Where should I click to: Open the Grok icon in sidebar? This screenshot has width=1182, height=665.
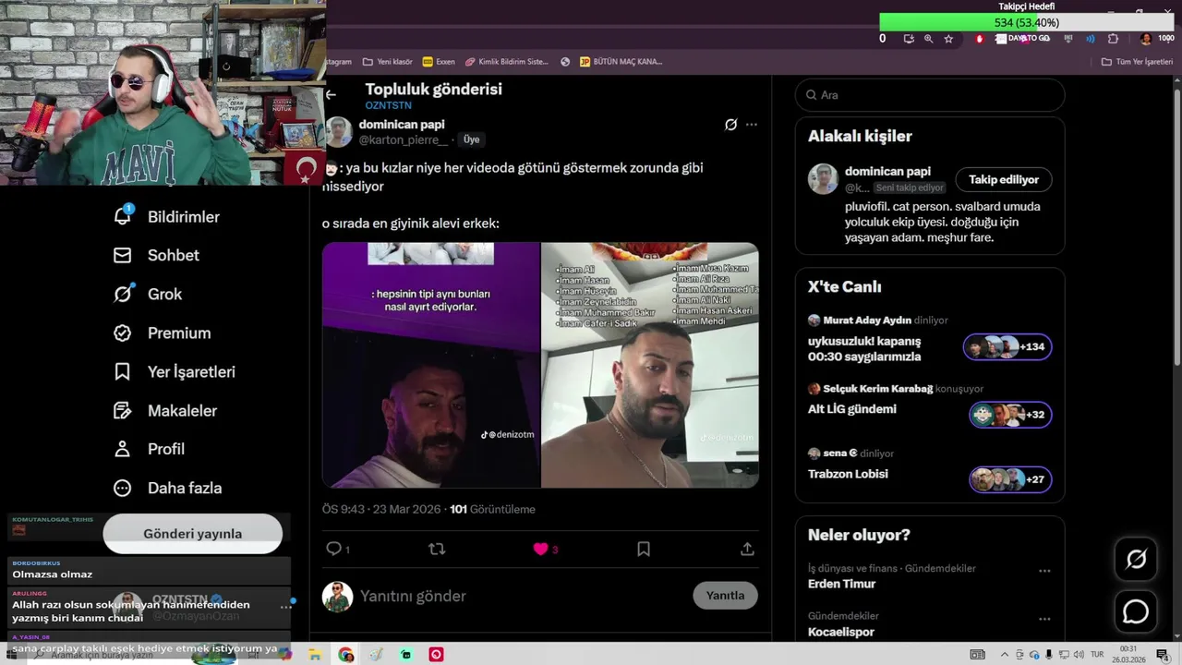122,294
